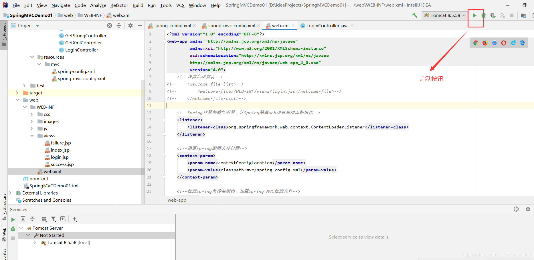Open page in Firefox browser
534x260 pixels.
(485, 43)
